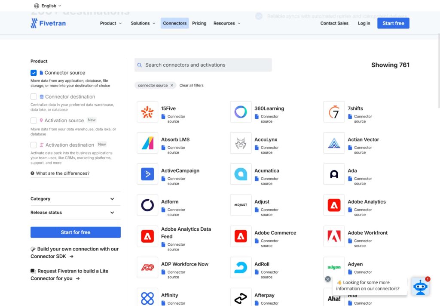The width and height of the screenshot is (440, 306).
Task: Open the 7shifts connector logo
Action: coord(334,112)
